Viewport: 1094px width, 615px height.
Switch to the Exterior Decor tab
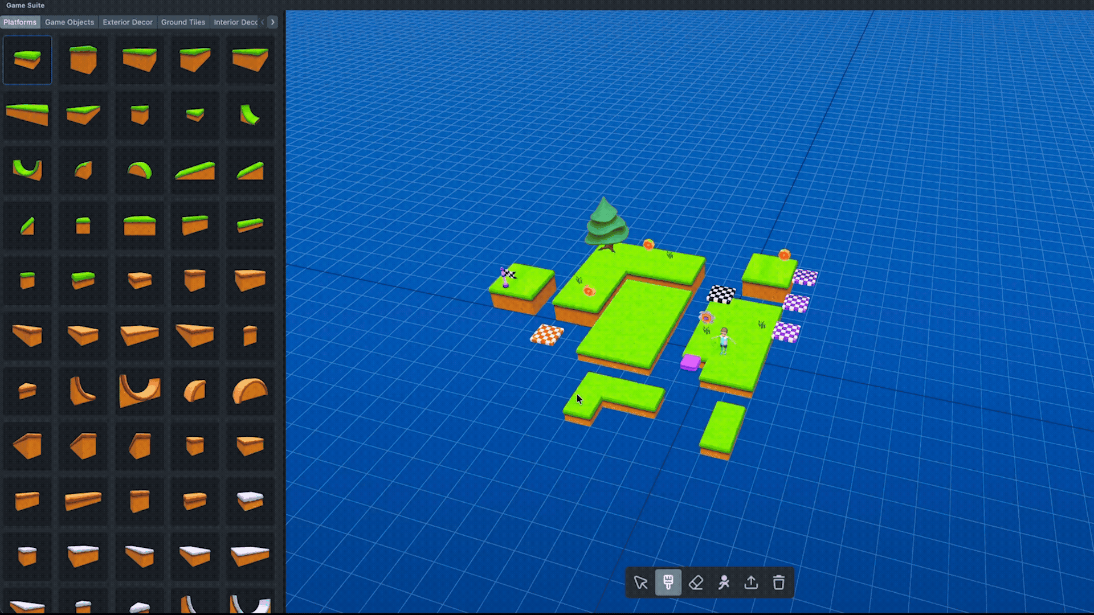128,22
